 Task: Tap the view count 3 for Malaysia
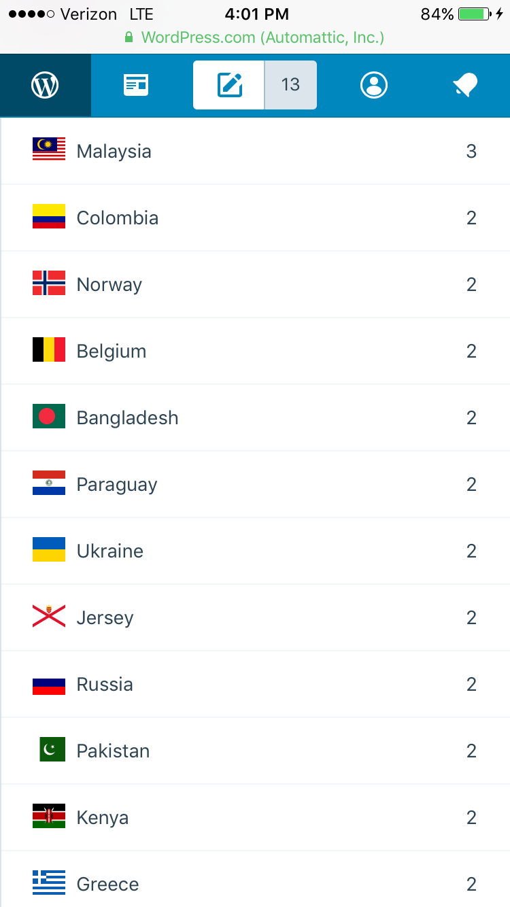click(471, 151)
